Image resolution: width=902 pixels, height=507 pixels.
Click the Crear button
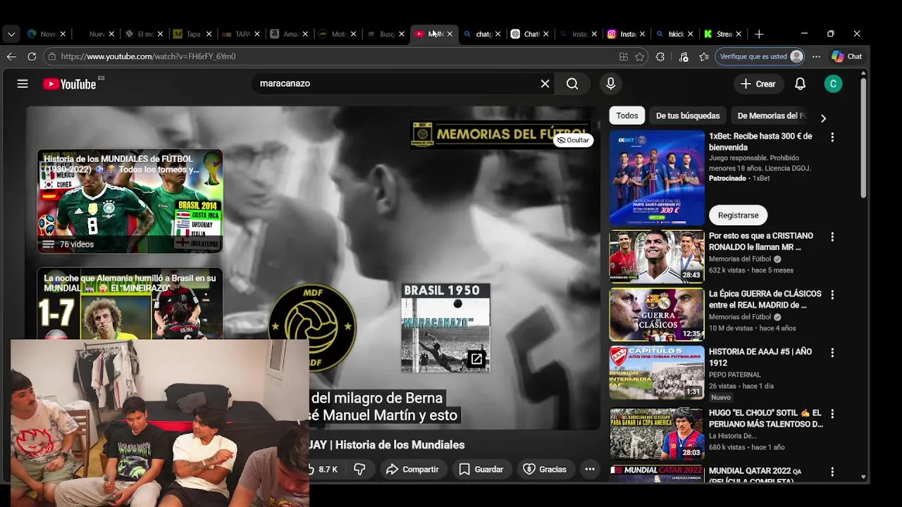[x=758, y=84]
